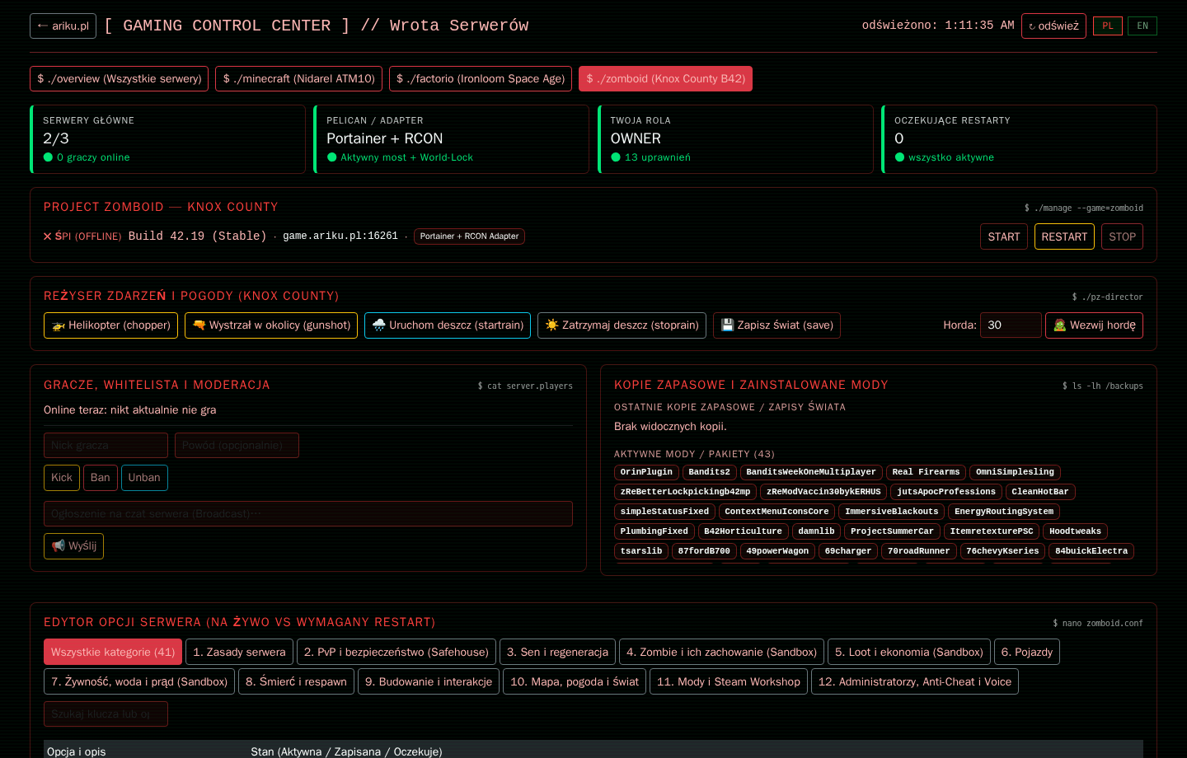Click the floppy disk icon in Zapisz świat
This screenshot has width=1187, height=758.
pyautogui.click(x=727, y=325)
